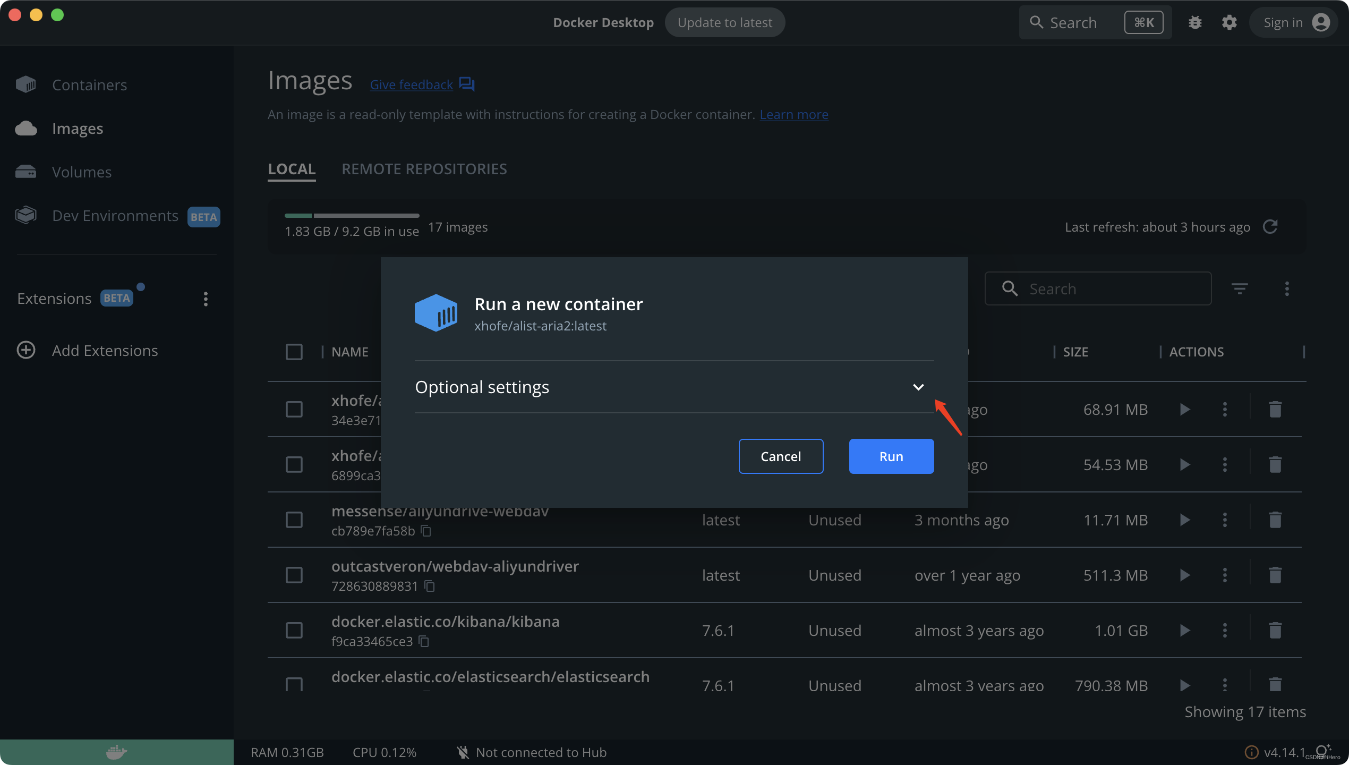
Task: Click Not connected to Hub status
Action: [x=532, y=752]
